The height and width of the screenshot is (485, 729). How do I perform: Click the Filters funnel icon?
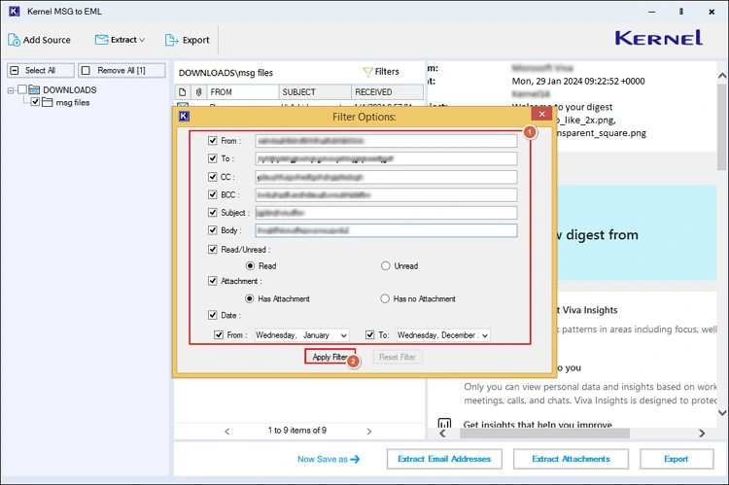click(x=367, y=72)
